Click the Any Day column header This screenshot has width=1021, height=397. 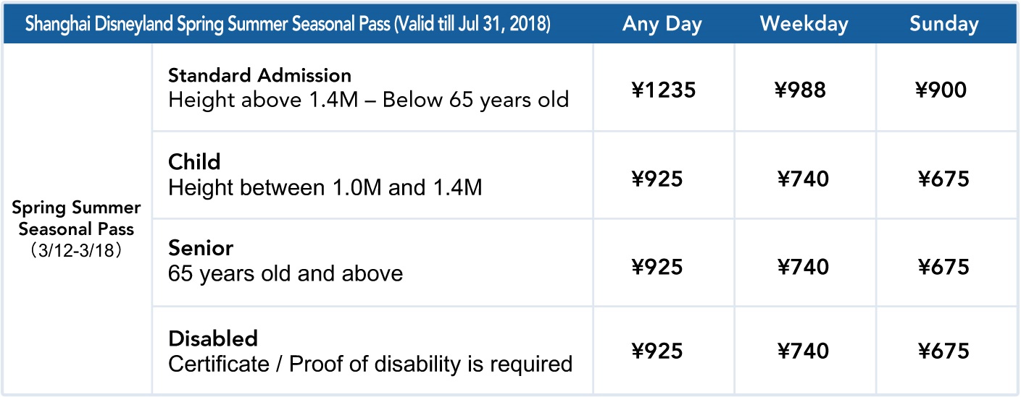662,25
